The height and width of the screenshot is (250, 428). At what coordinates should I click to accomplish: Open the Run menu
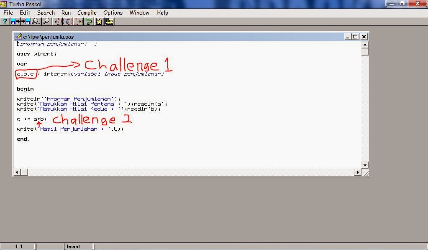pyautogui.click(x=66, y=13)
